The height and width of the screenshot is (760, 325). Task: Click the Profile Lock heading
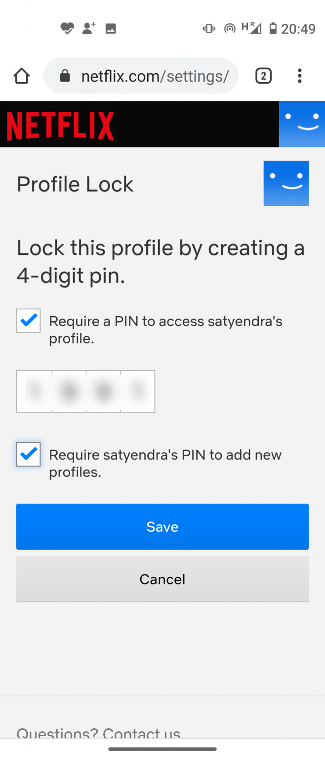[75, 184]
